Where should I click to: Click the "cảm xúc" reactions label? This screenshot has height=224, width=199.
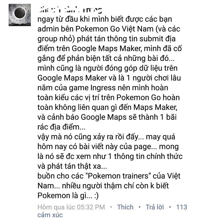click(50, 215)
